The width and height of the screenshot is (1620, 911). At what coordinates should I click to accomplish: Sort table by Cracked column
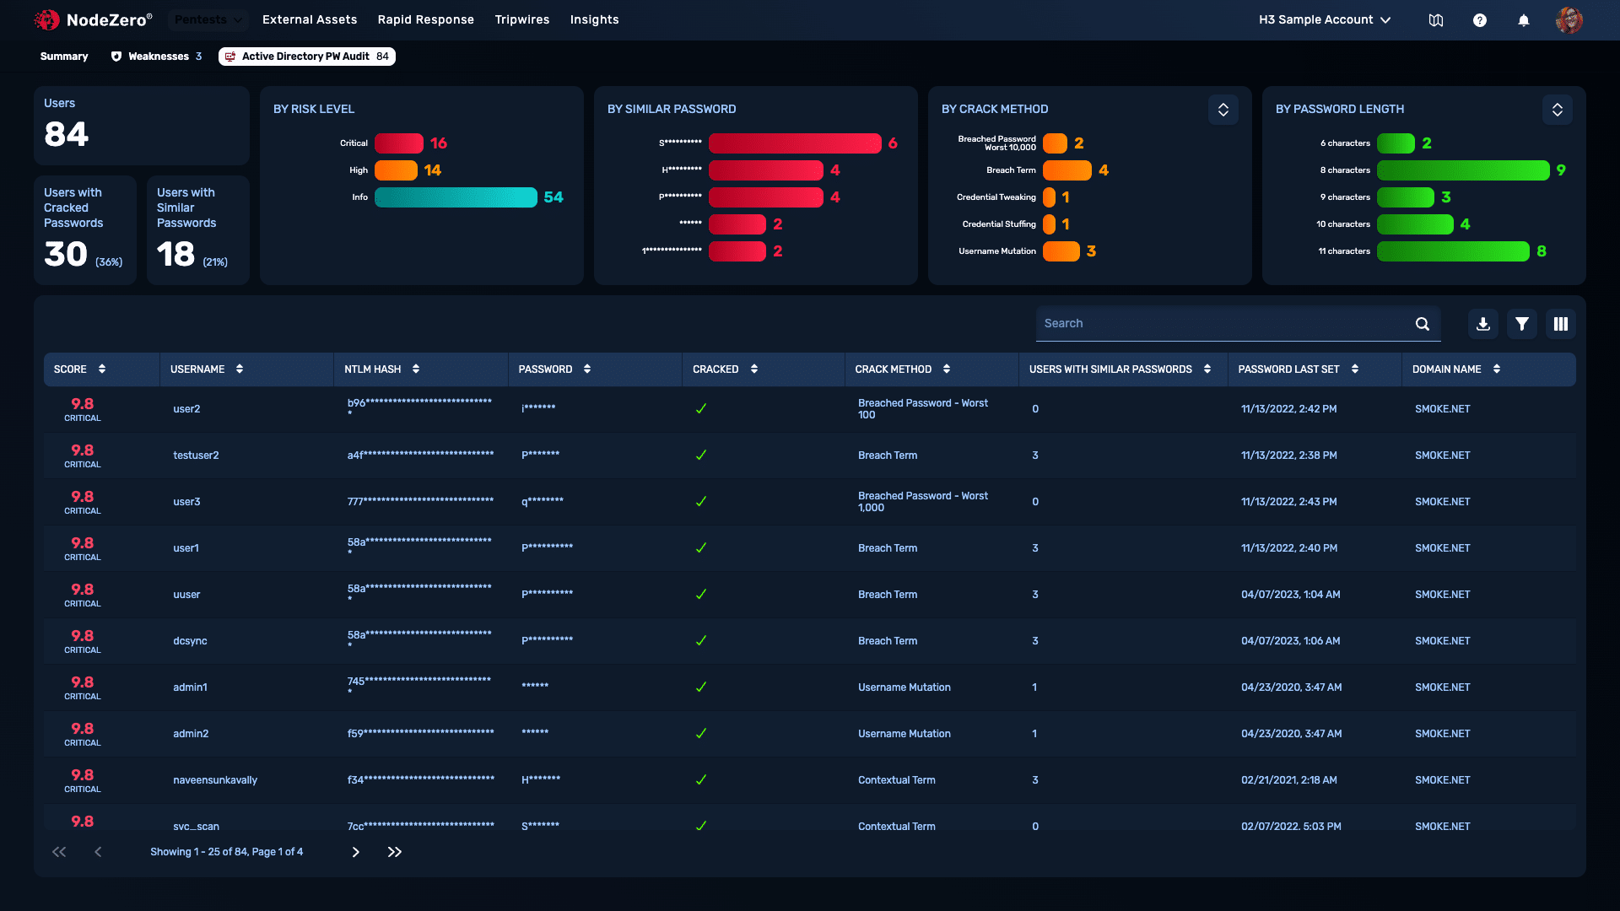[754, 369]
